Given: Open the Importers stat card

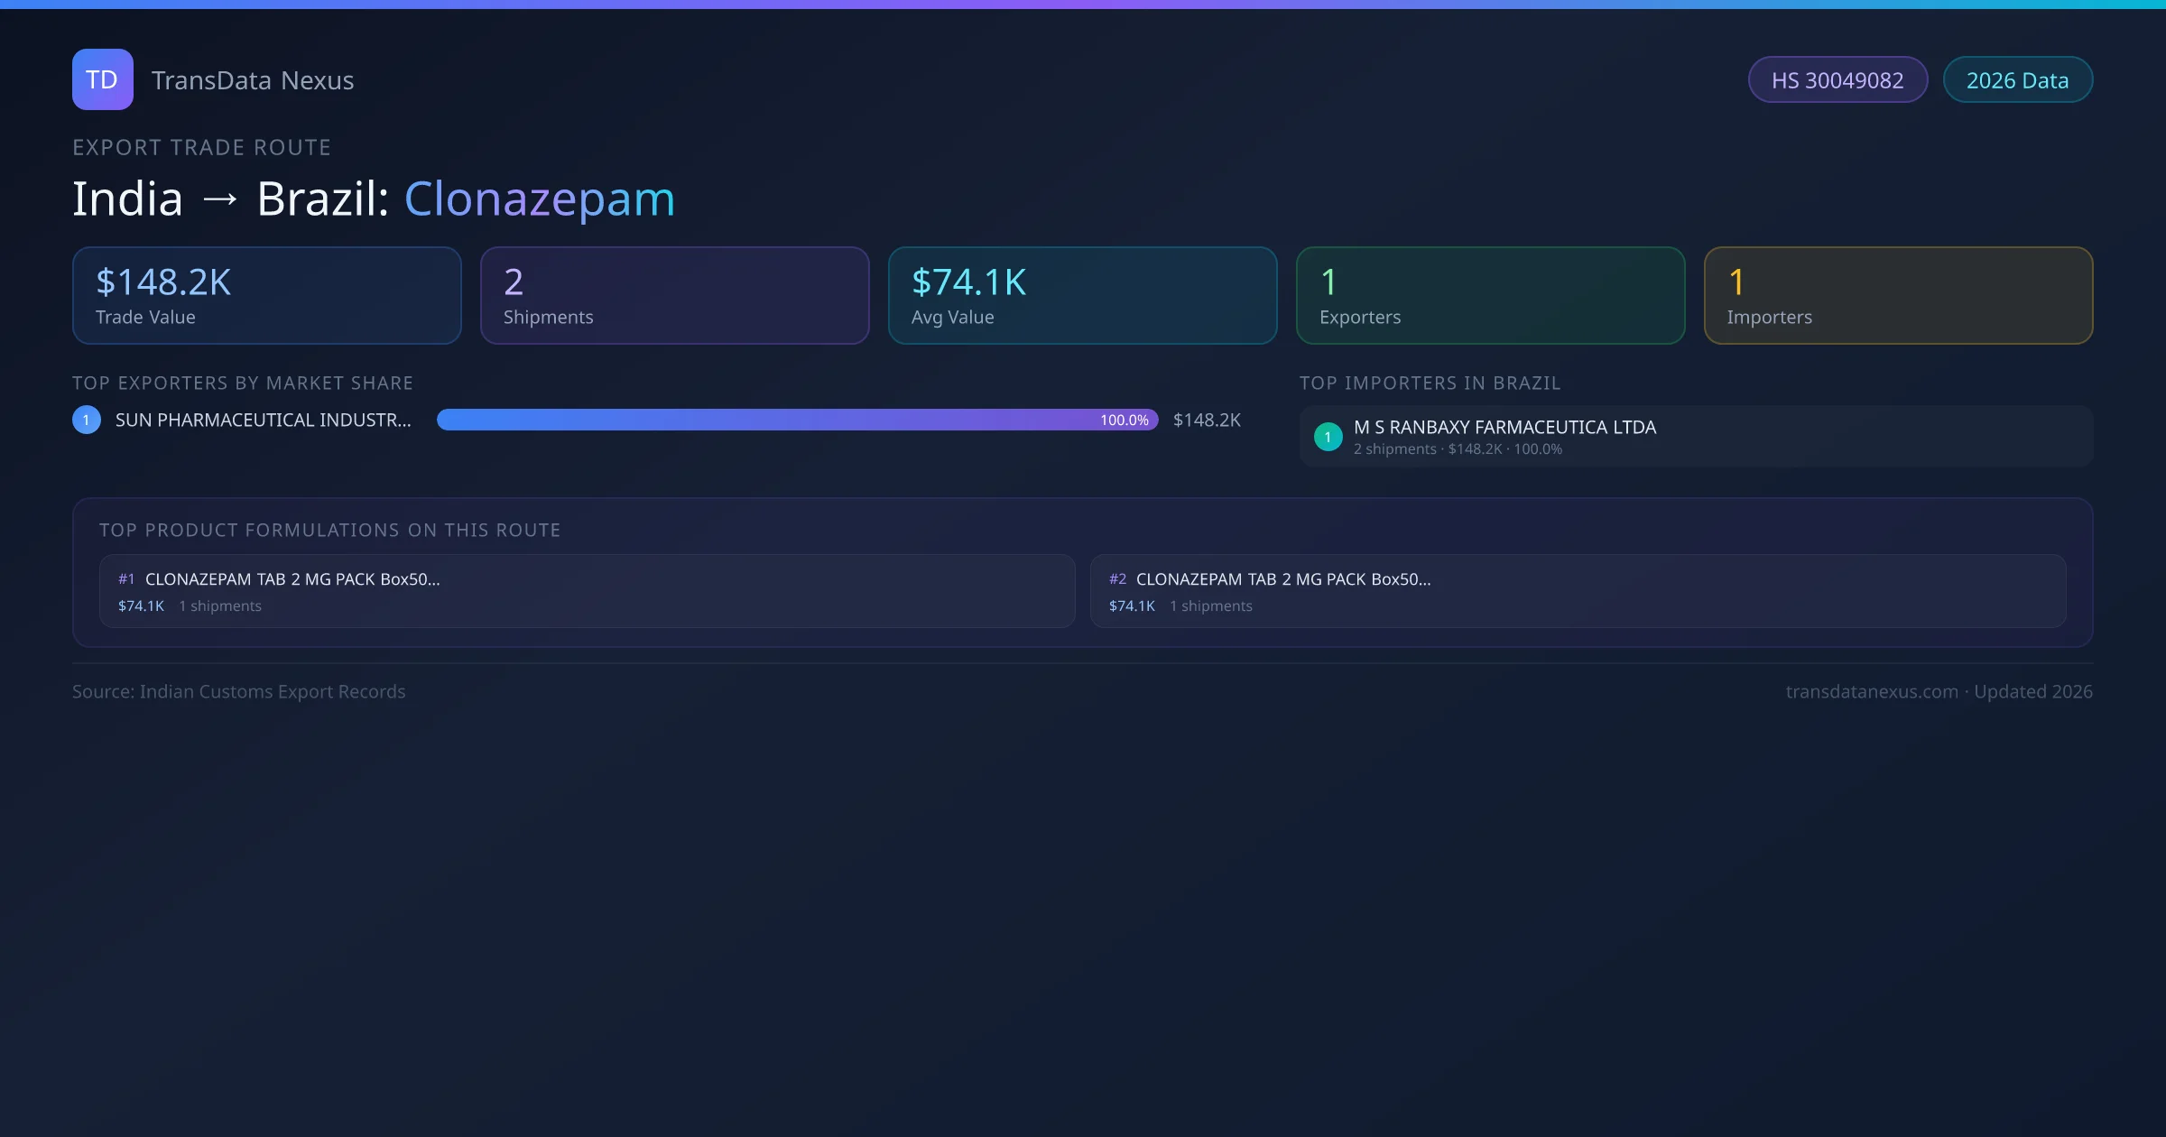Looking at the screenshot, I should [x=1898, y=295].
